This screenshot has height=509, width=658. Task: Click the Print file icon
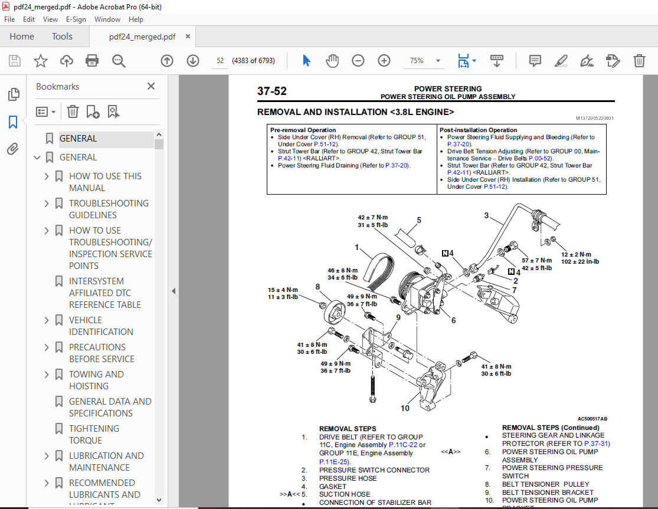[x=92, y=61]
